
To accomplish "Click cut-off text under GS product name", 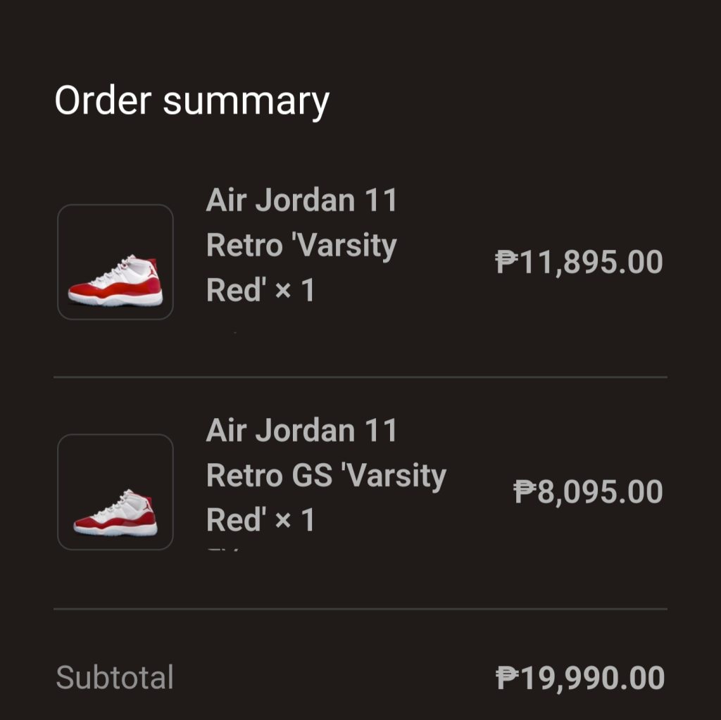I will click(x=224, y=548).
